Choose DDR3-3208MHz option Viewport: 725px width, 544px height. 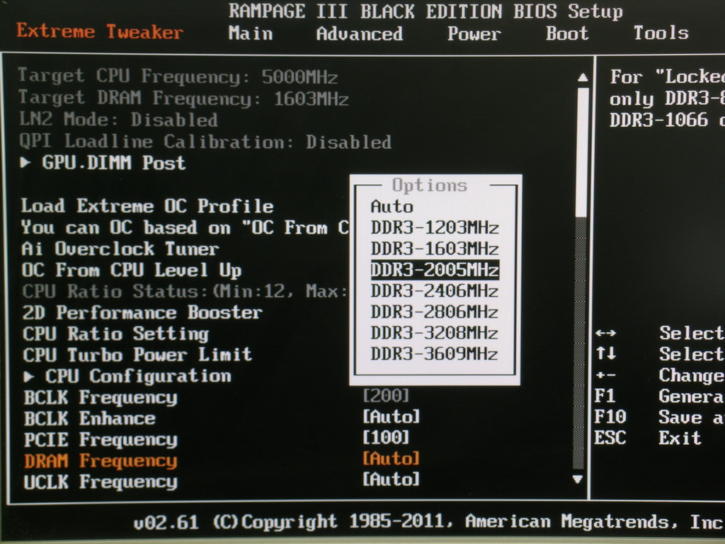pyautogui.click(x=434, y=333)
